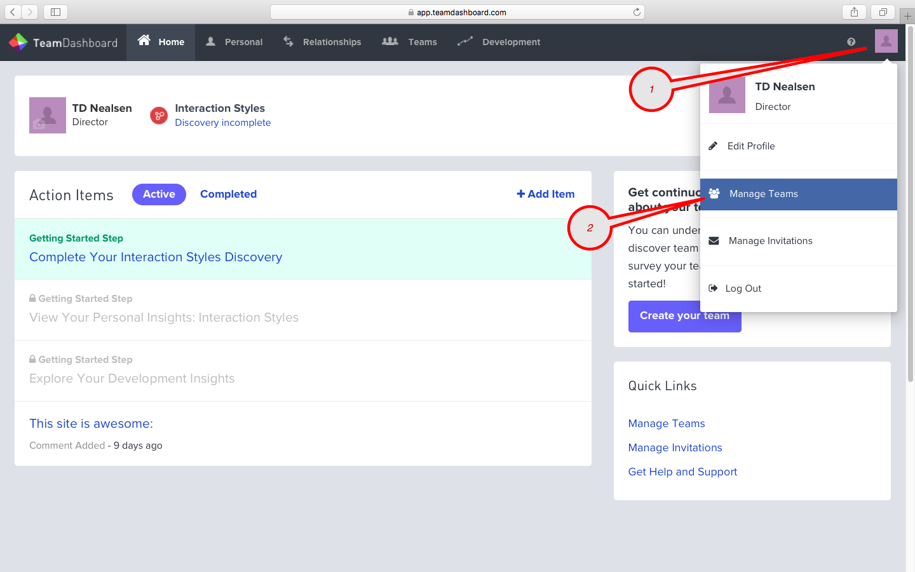Click the Development chart icon in navbar
Image resolution: width=915 pixels, height=572 pixels.
pyautogui.click(x=465, y=41)
